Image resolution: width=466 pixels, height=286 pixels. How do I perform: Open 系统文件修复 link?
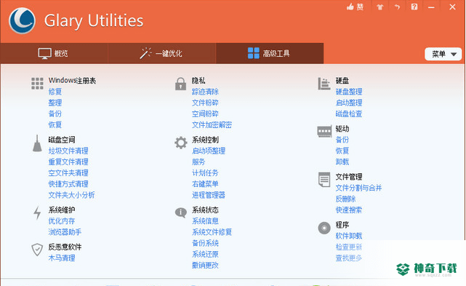tap(212, 232)
